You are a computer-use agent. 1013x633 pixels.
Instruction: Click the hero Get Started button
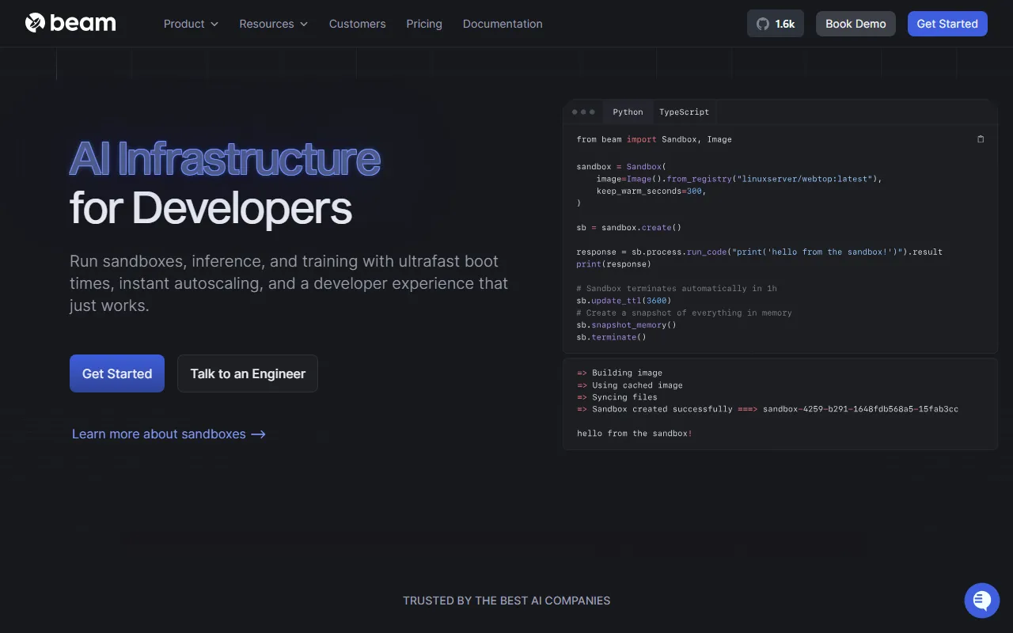(x=117, y=373)
